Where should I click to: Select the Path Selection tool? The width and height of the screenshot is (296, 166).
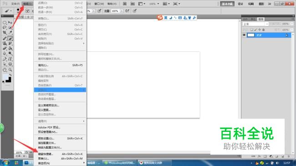coord(5,64)
